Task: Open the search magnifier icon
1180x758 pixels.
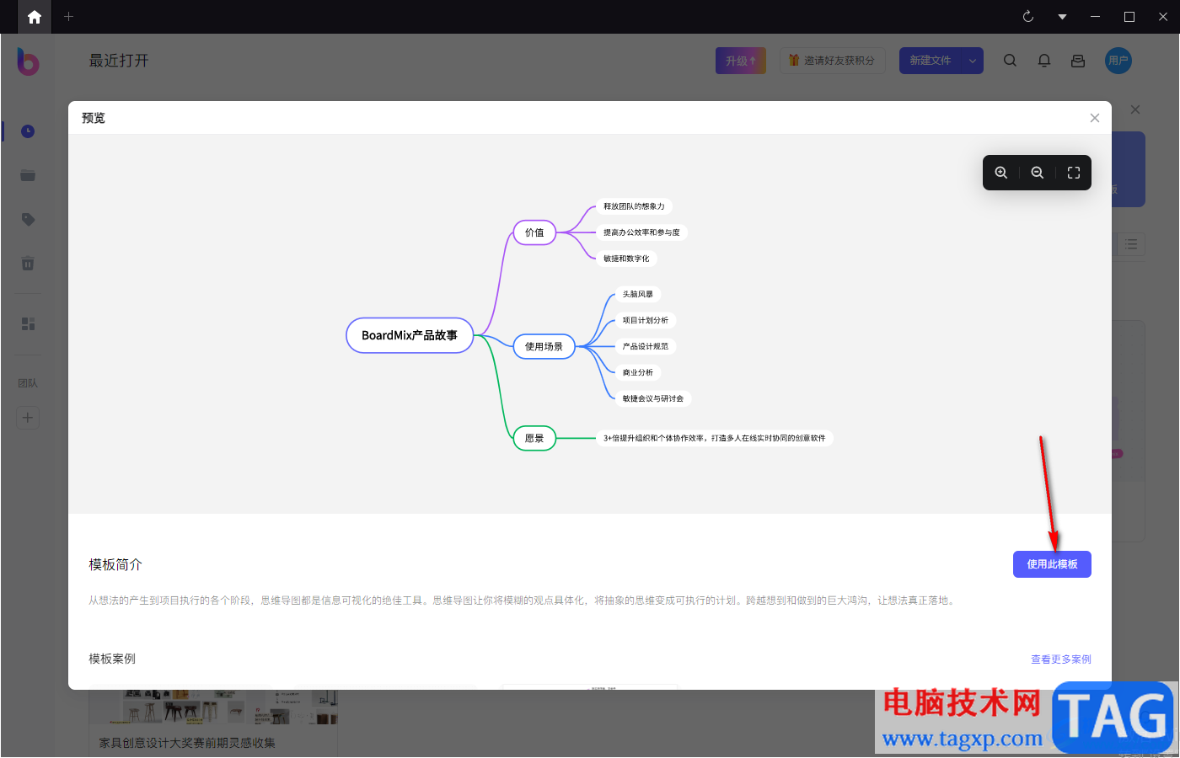Action: point(1010,61)
